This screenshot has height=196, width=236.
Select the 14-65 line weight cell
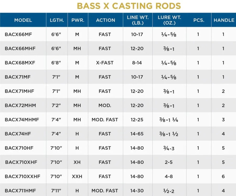(137, 134)
